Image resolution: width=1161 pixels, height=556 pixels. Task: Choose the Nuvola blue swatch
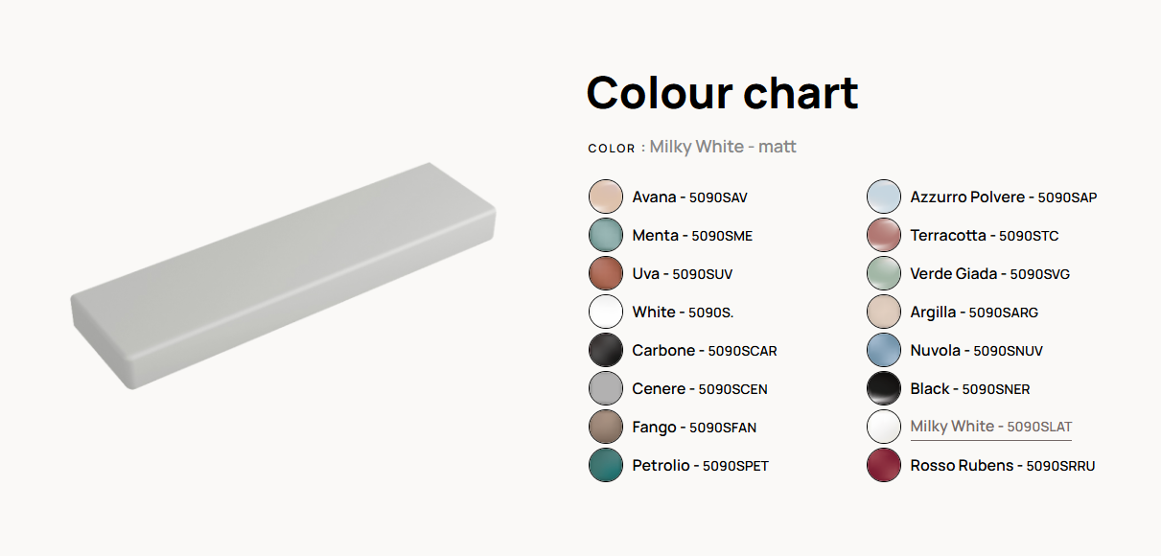(884, 350)
